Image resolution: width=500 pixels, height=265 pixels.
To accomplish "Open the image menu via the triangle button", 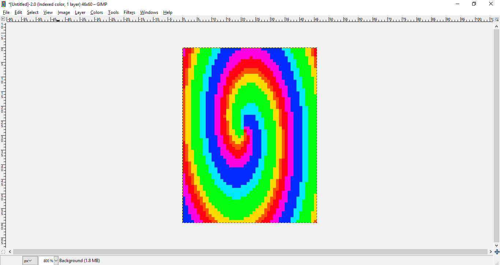I will point(3,19).
